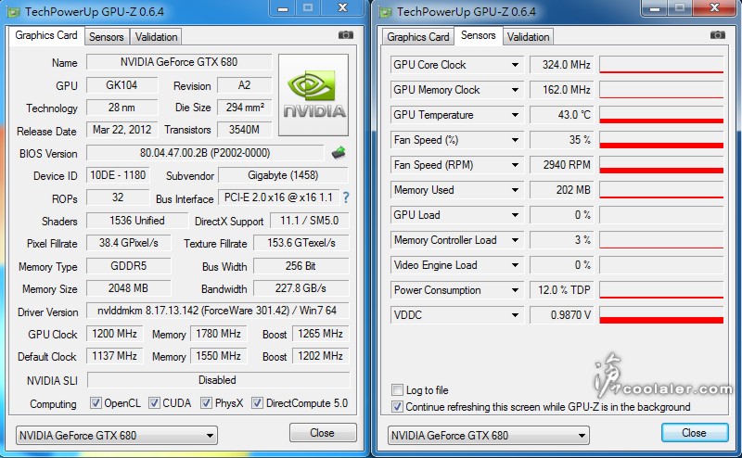Click GPU-Z app icon in right title bar
Image resolution: width=742 pixels, height=458 pixels.
point(386,12)
